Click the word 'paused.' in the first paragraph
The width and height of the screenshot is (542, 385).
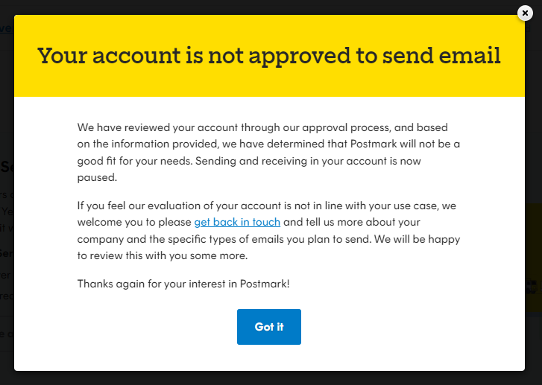pos(98,178)
